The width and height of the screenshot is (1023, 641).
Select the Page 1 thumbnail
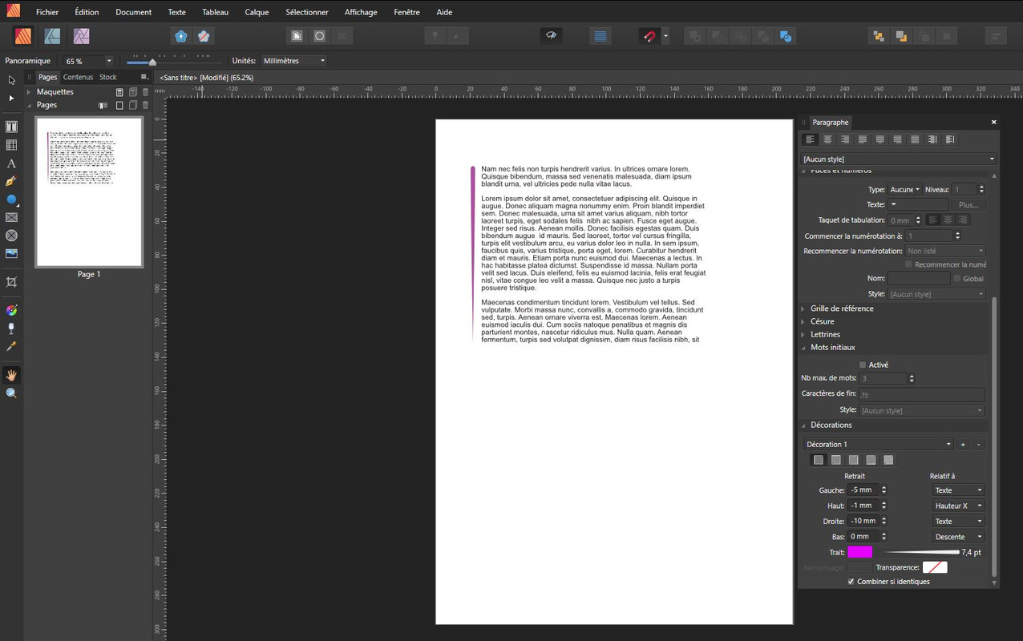89,191
